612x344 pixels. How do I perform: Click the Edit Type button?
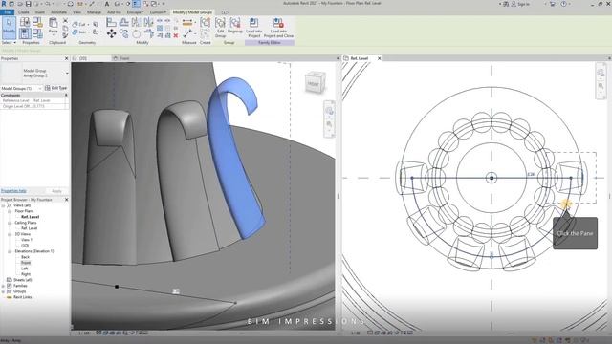tap(56, 88)
